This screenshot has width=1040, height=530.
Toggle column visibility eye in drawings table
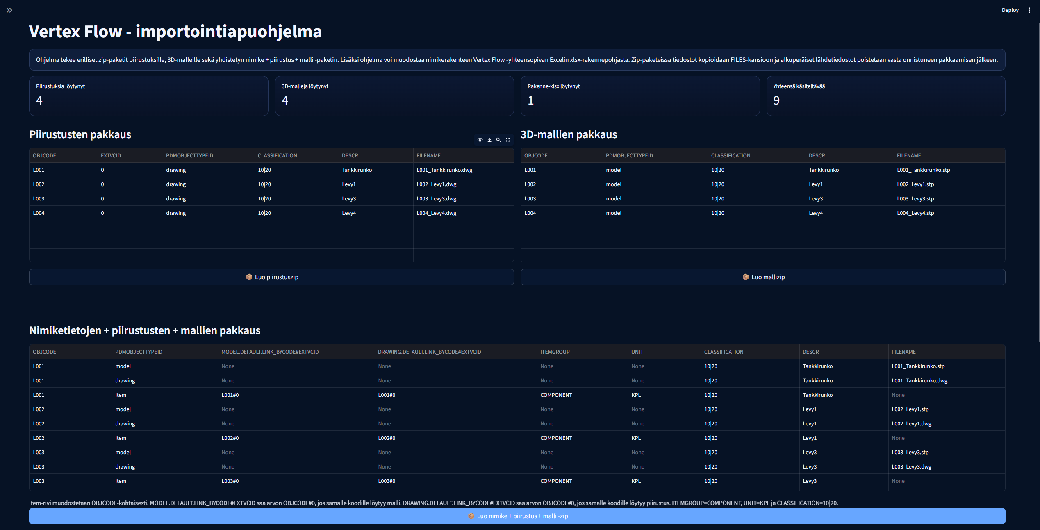[x=480, y=140]
